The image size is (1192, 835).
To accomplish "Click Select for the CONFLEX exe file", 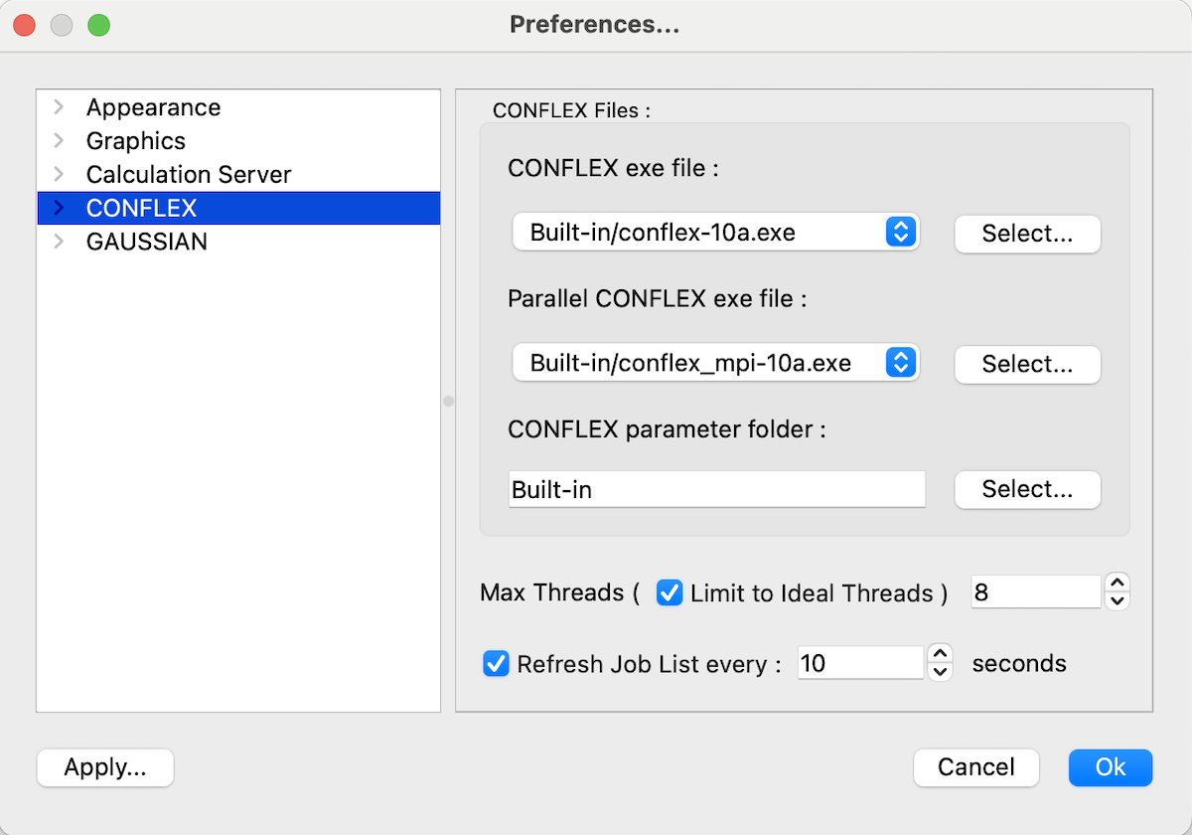I will (x=1027, y=234).
